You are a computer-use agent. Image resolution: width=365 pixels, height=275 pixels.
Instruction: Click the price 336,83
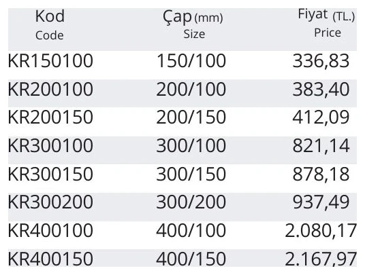pyautogui.click(x=321, y=62)
